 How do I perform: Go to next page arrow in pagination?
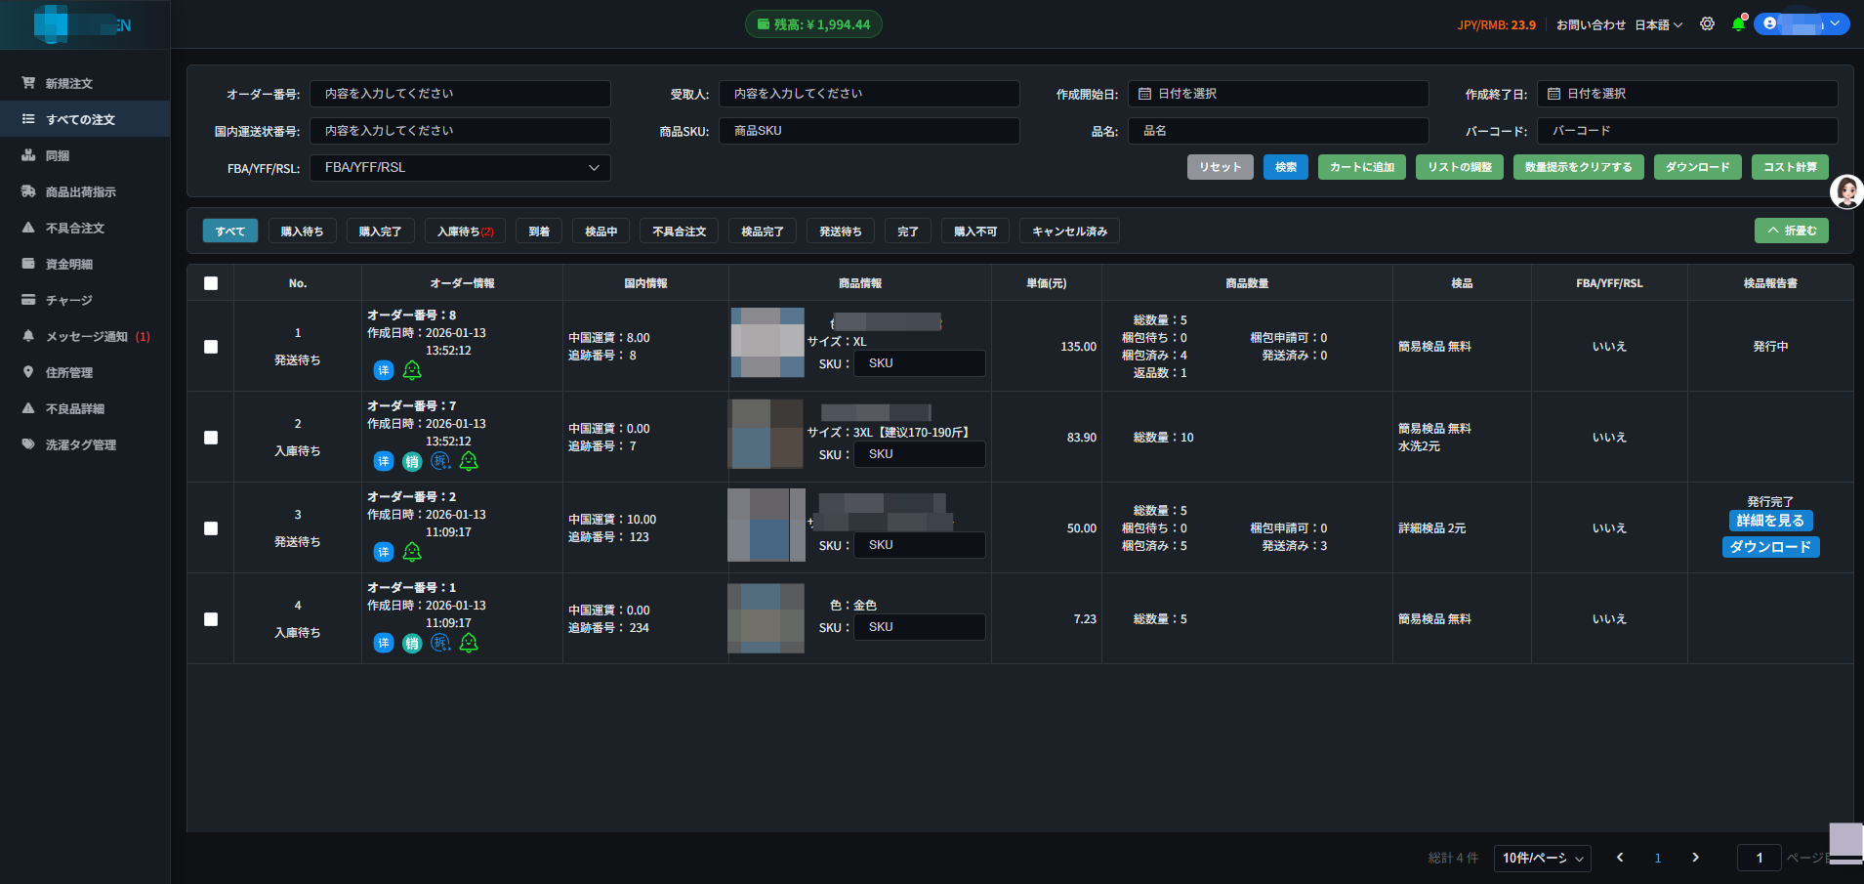click(1695, 858)
